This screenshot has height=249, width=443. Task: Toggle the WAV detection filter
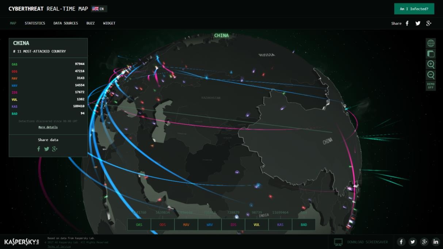[x=210, y=225]
